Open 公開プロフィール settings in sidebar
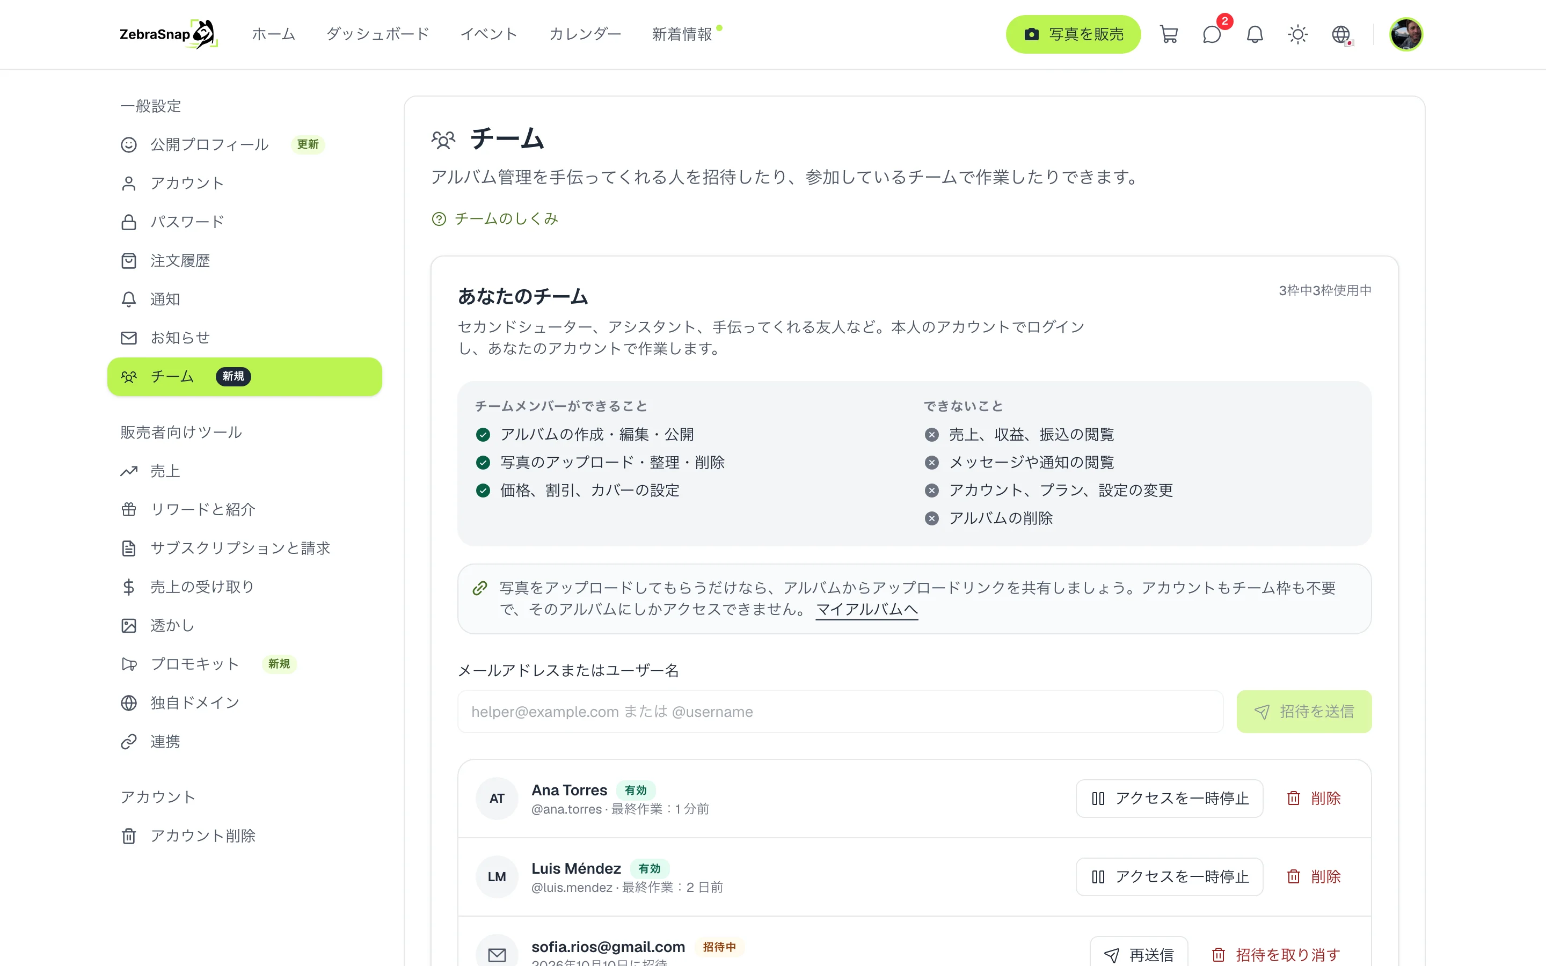1546x966 pixels. coord(245,144)
